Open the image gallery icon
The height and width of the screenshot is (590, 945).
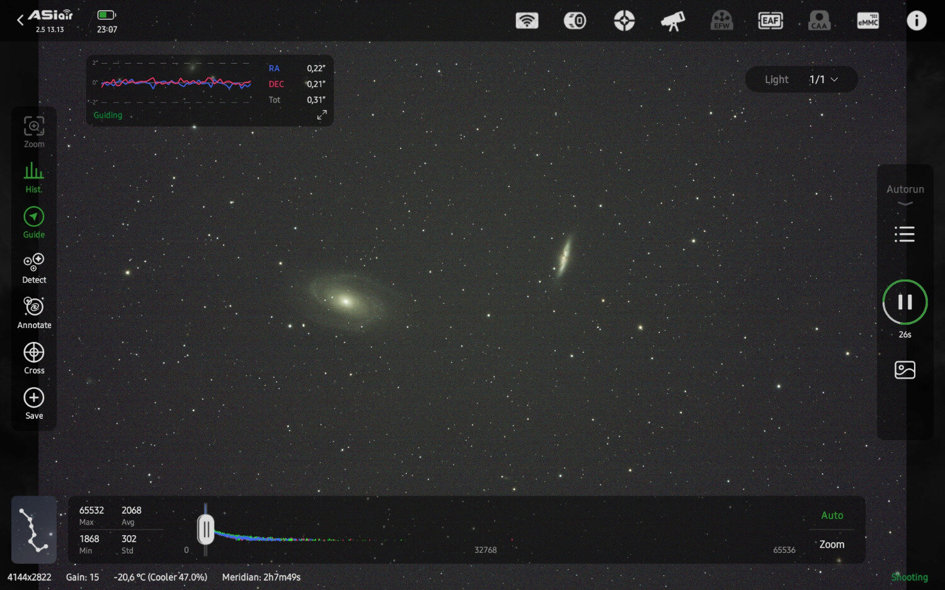905,370
